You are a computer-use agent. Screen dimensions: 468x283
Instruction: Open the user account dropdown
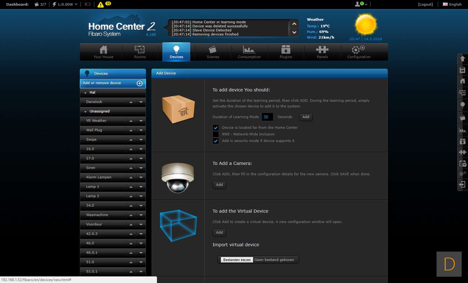pyautogui.click(x=361, y=4)
